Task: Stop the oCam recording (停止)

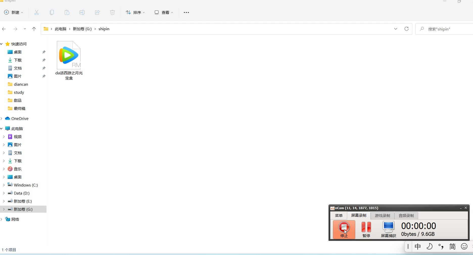Action: pos(344,229)
